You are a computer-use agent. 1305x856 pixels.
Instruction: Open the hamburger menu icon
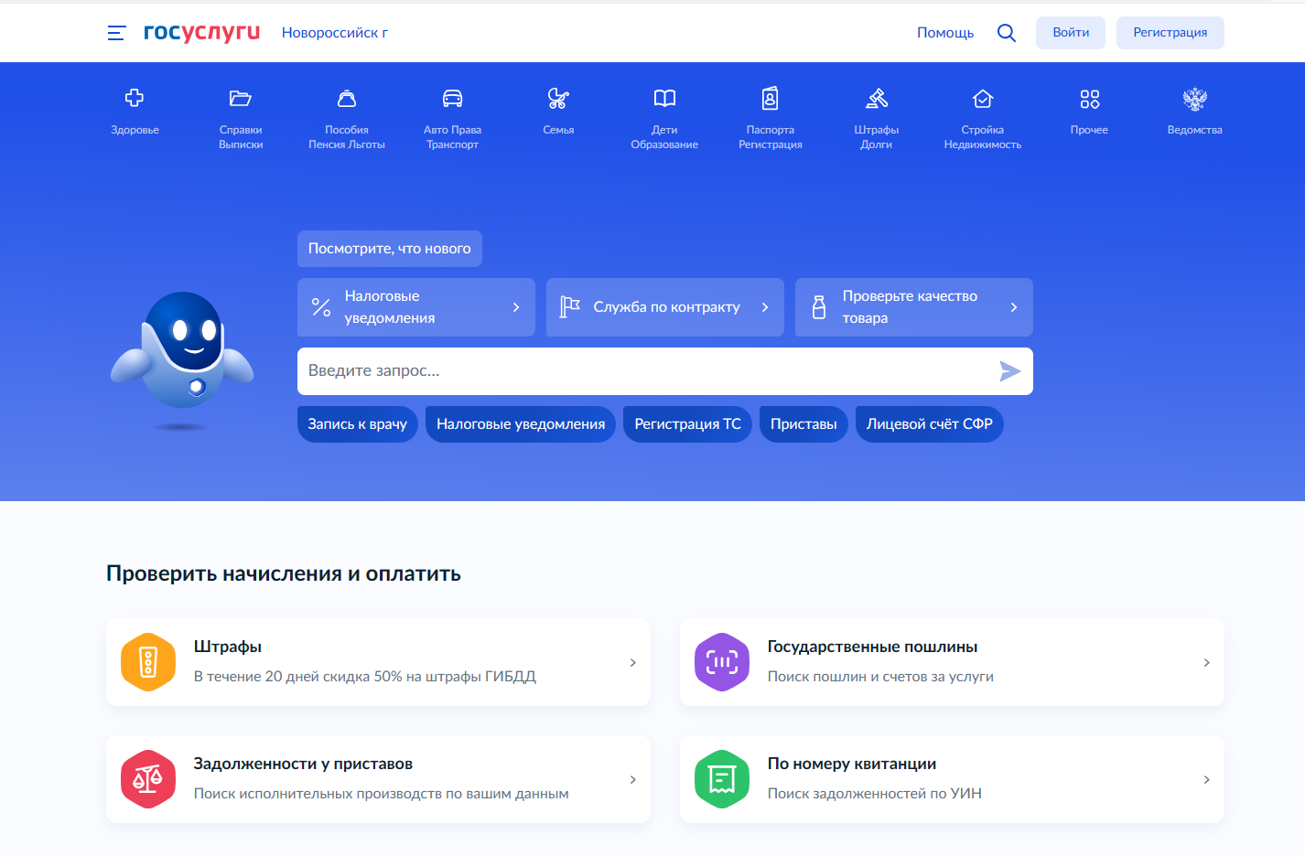point(116,33)
